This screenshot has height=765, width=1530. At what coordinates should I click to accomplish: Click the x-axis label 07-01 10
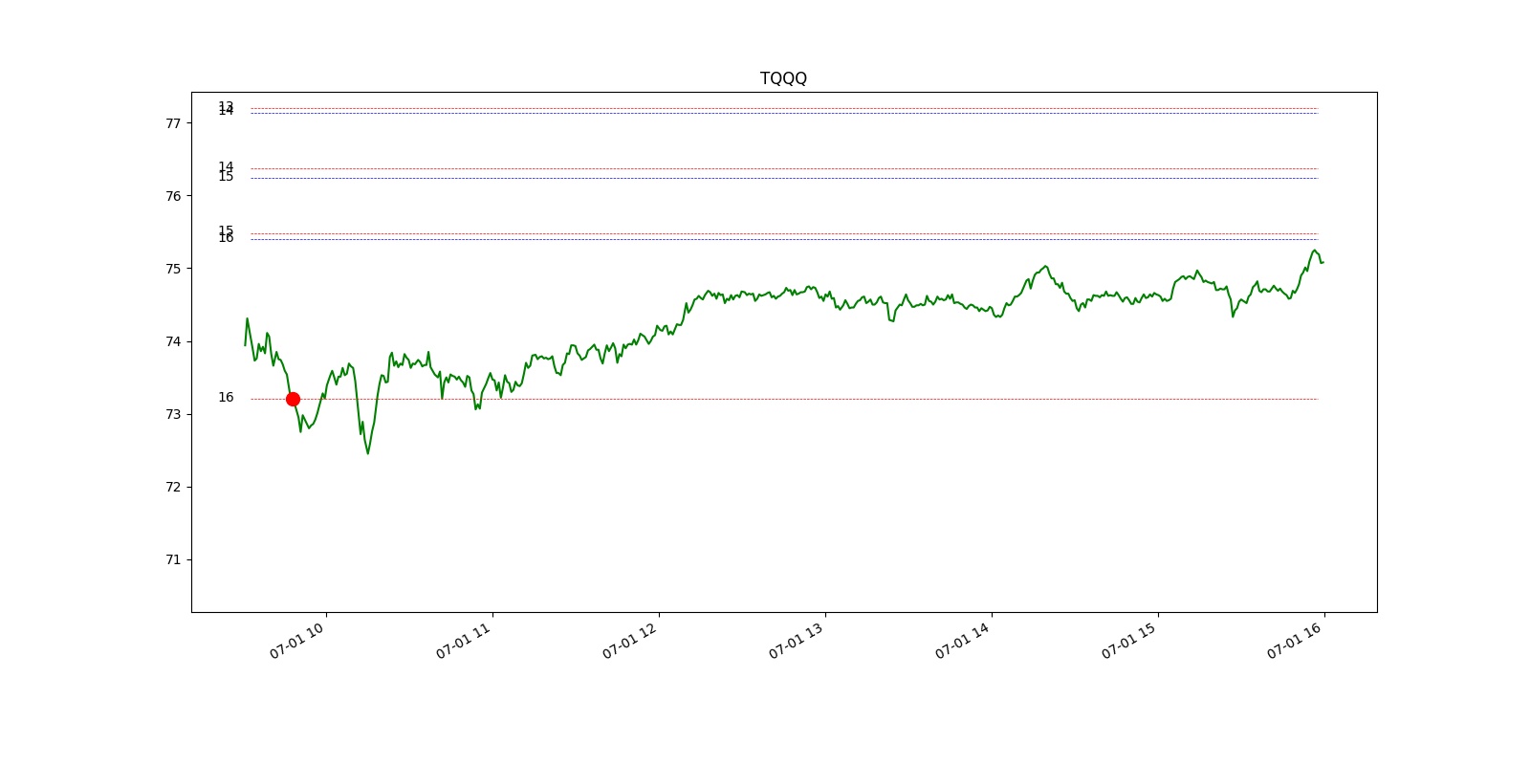[x=297, y=641]
